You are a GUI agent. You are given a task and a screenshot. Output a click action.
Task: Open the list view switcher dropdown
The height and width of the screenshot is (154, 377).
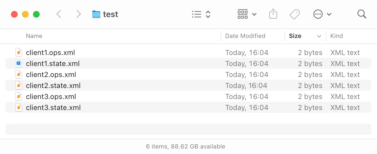click(x=201, y=14)
